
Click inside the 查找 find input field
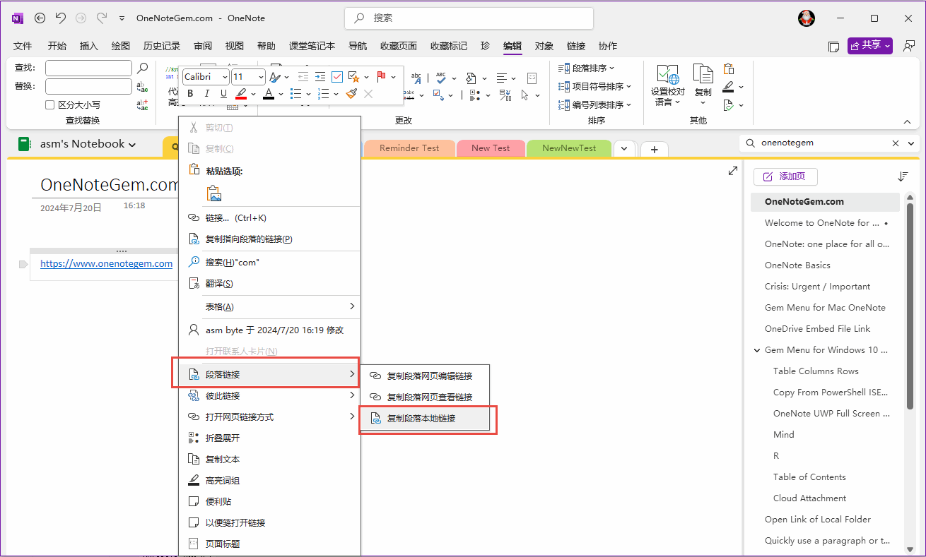pos(88,68)
